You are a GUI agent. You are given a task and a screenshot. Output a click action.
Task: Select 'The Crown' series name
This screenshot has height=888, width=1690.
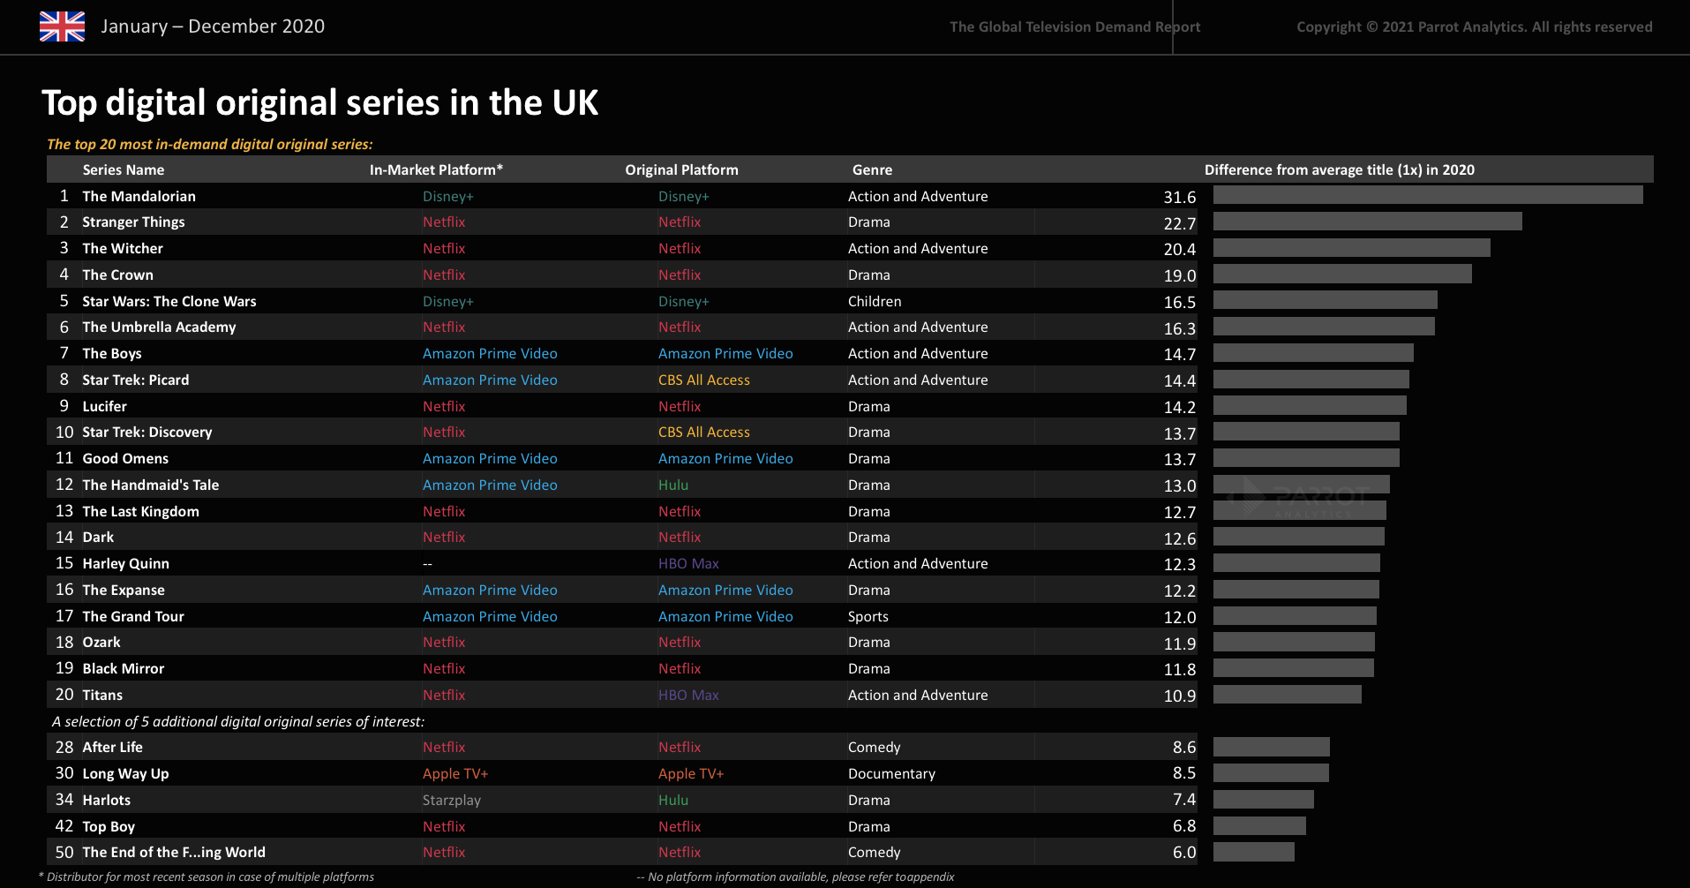pyautogui.click(x=117, y=275)
